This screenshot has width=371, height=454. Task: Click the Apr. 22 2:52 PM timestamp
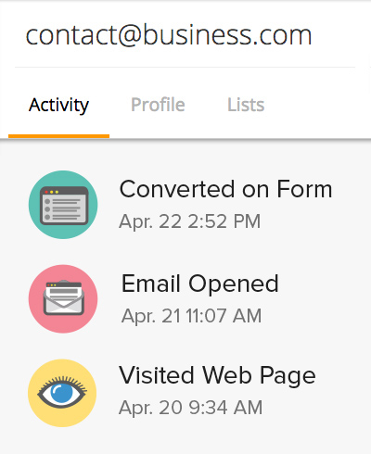point(190,221)
